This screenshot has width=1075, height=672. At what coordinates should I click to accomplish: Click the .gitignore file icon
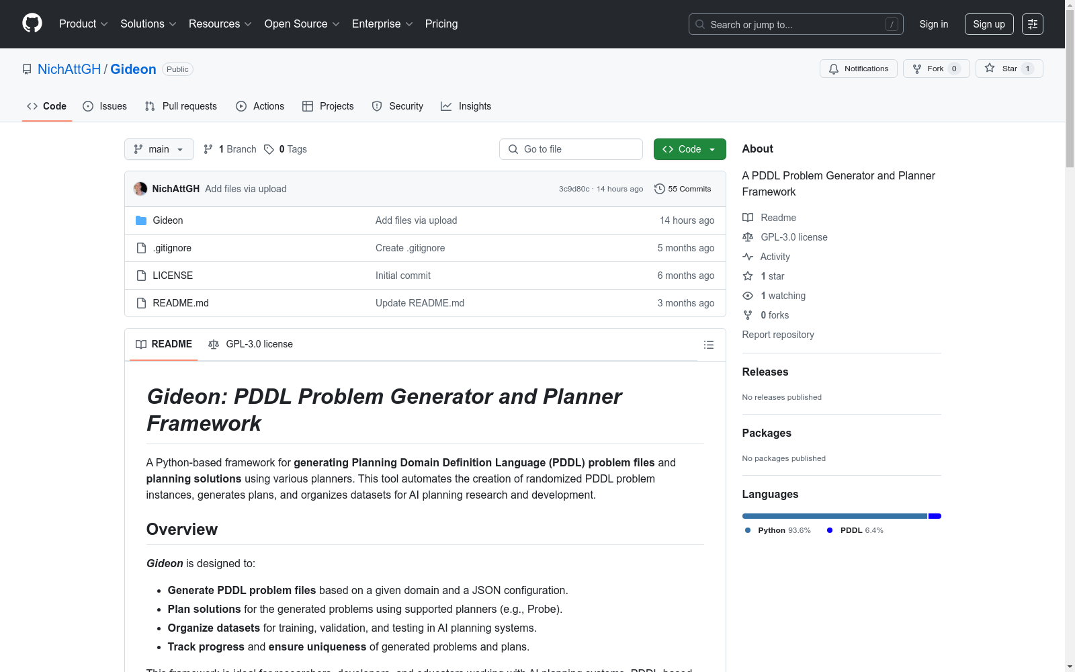[141, 248]
